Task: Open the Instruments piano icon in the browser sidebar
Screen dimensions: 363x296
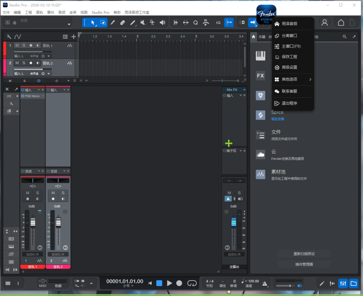Action: point(261,56)
